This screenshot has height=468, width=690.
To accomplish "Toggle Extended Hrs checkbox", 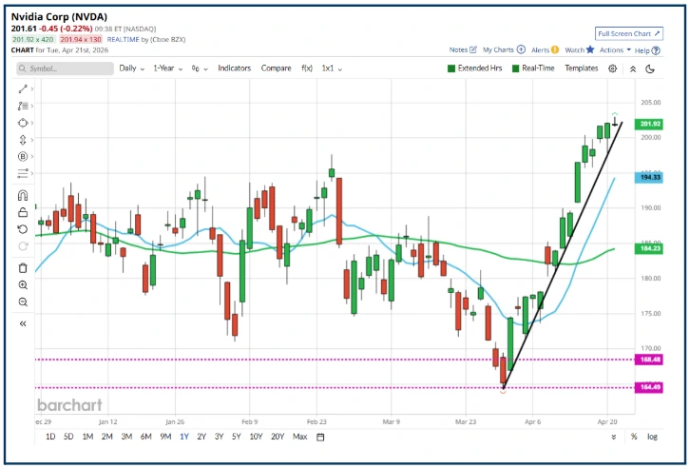I will click(474, 68).
